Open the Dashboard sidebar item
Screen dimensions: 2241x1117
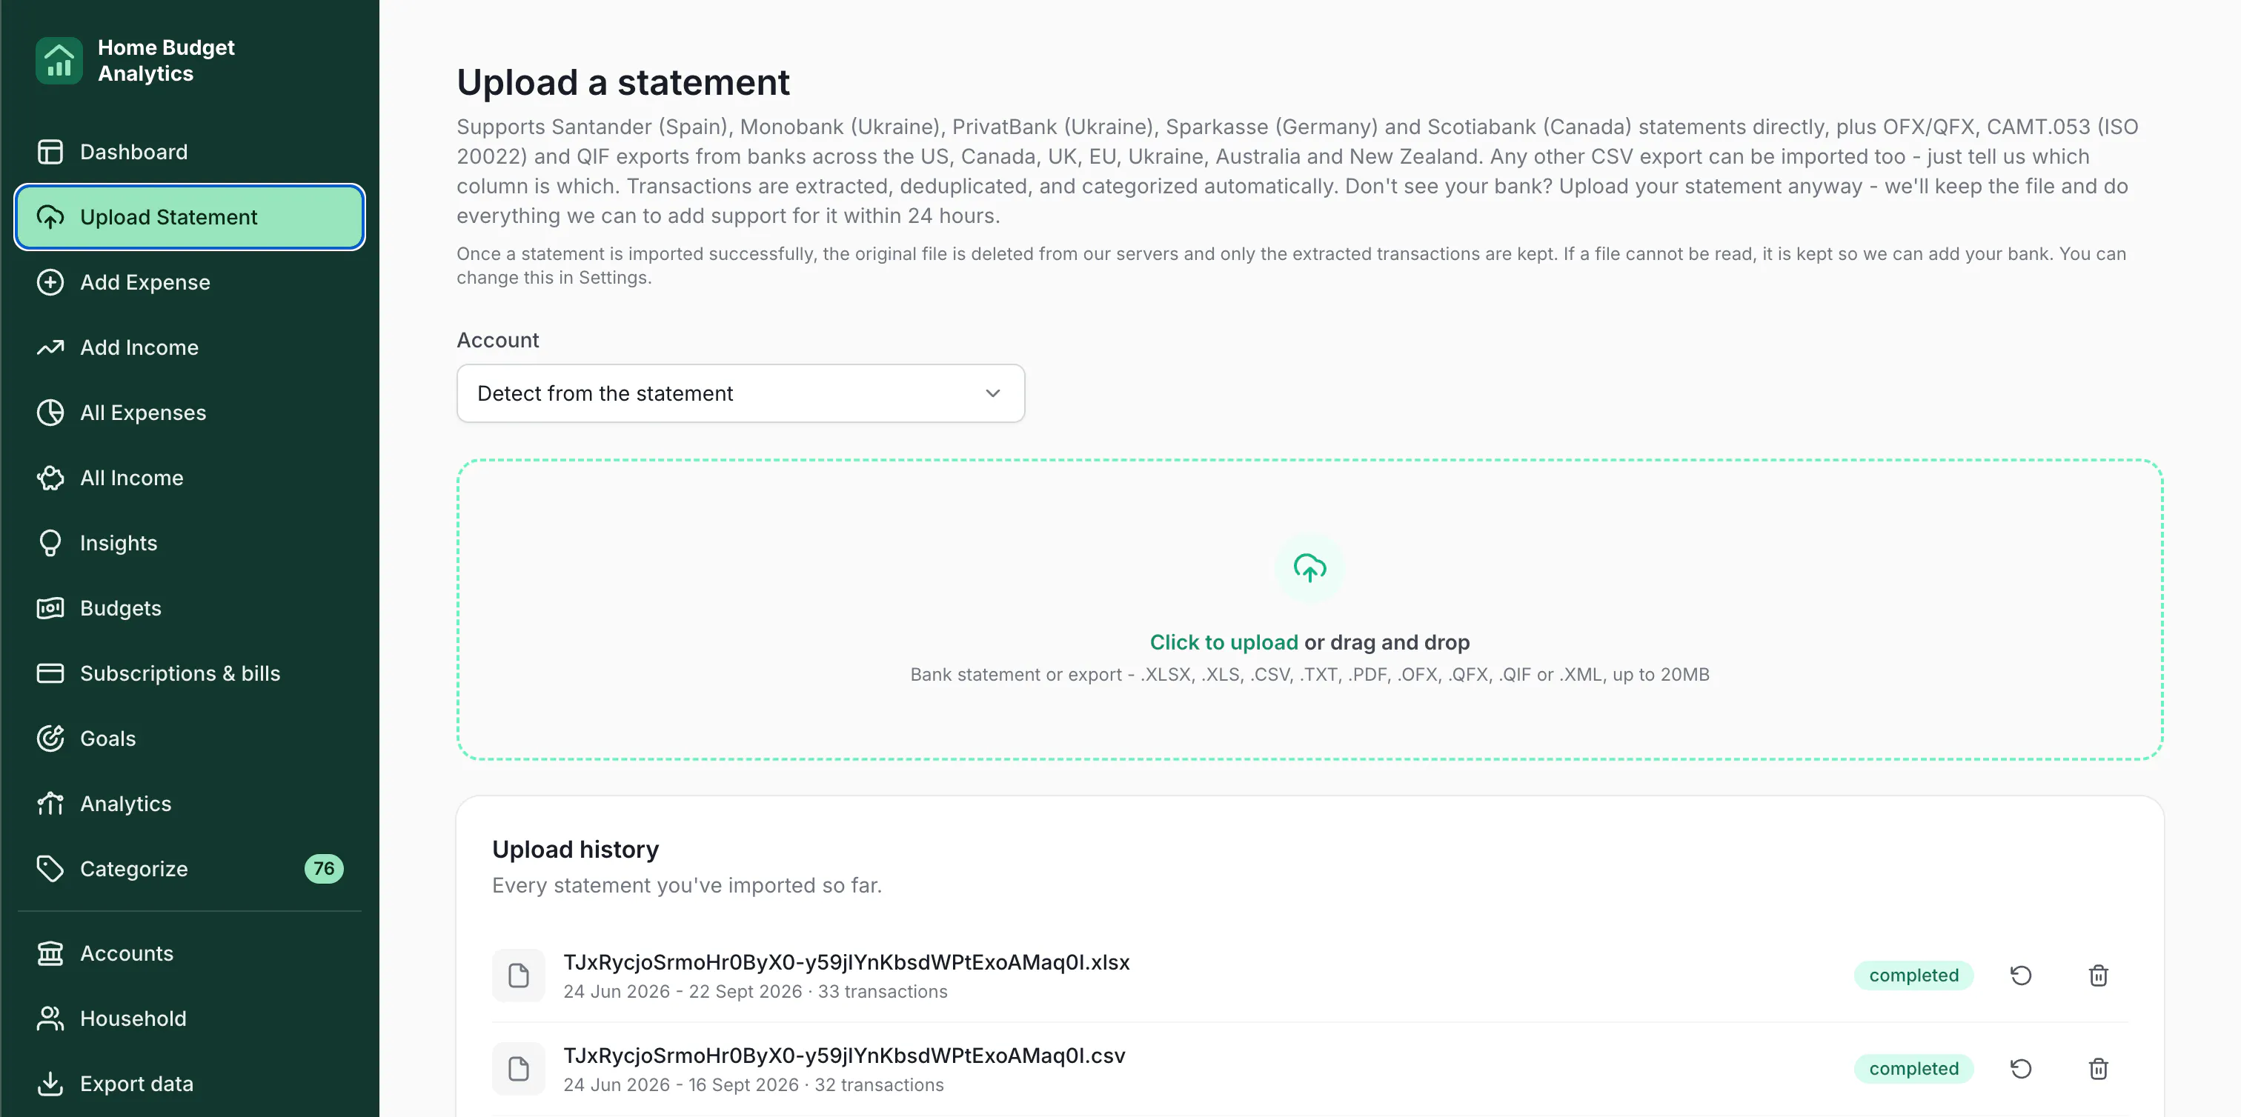coord(189,151)
